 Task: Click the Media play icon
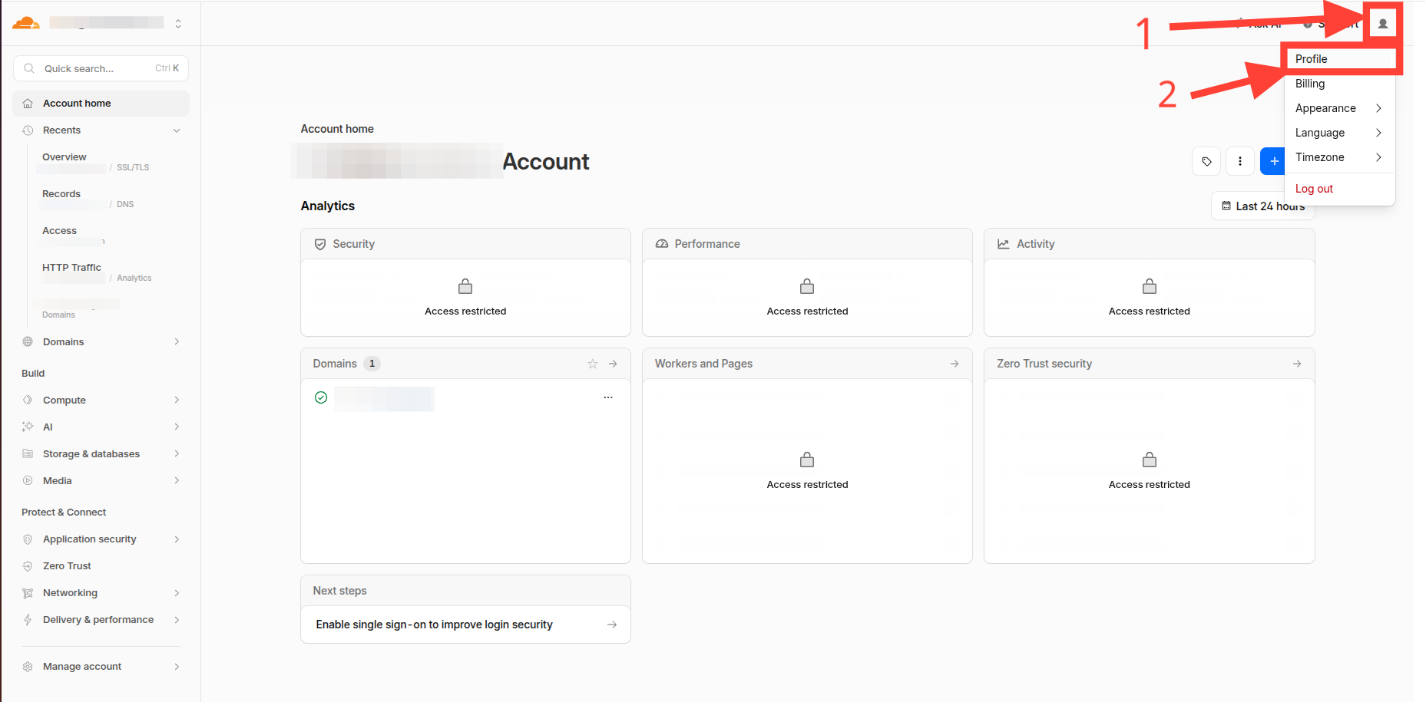click(x=28, y=481)
